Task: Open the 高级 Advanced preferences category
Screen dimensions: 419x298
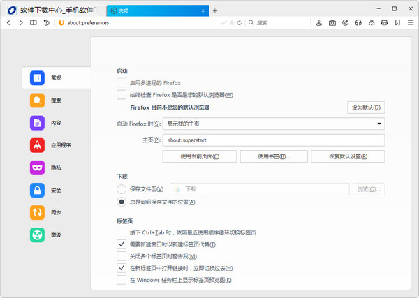Action: tap(57, 235)
